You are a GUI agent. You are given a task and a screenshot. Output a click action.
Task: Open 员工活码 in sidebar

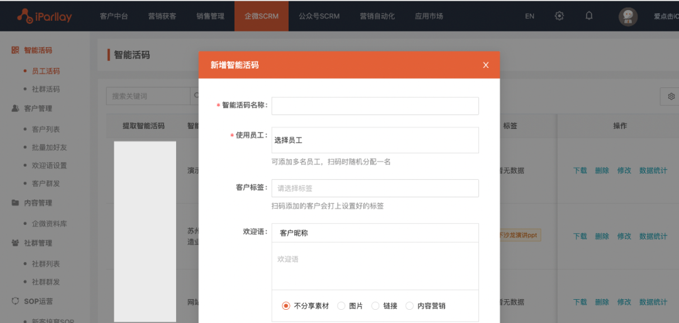[x=45, y=71]
